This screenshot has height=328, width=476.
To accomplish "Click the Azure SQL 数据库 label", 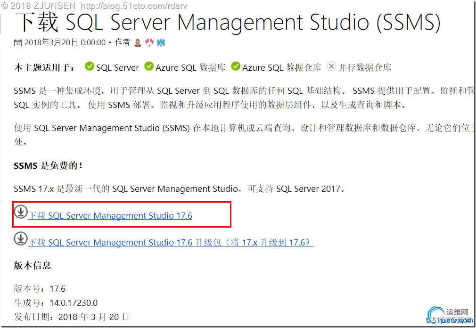I will [191, 67].
